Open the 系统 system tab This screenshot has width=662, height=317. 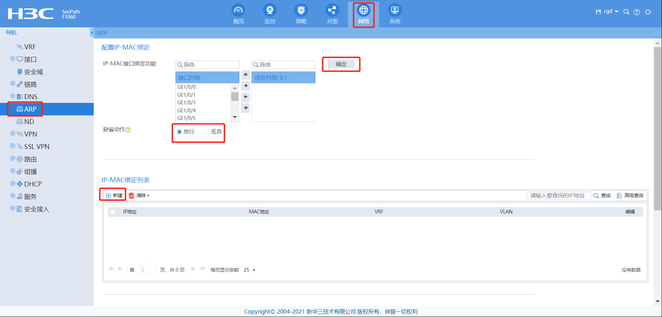pos(395,14)
